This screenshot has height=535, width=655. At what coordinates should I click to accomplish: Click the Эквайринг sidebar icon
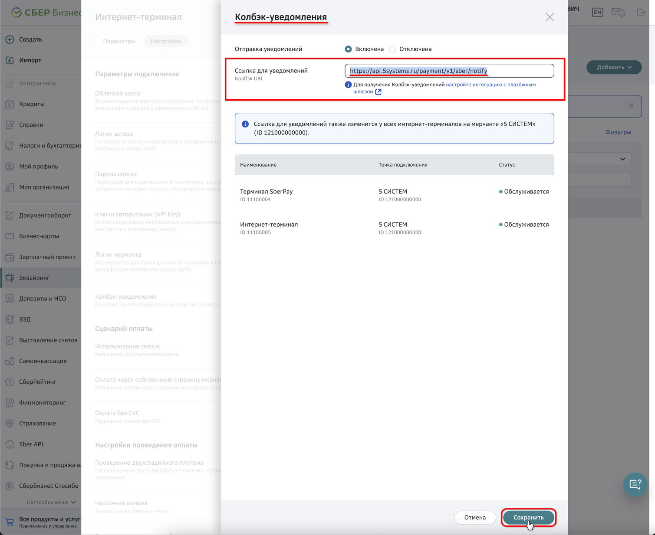click(x=10, y=278)
